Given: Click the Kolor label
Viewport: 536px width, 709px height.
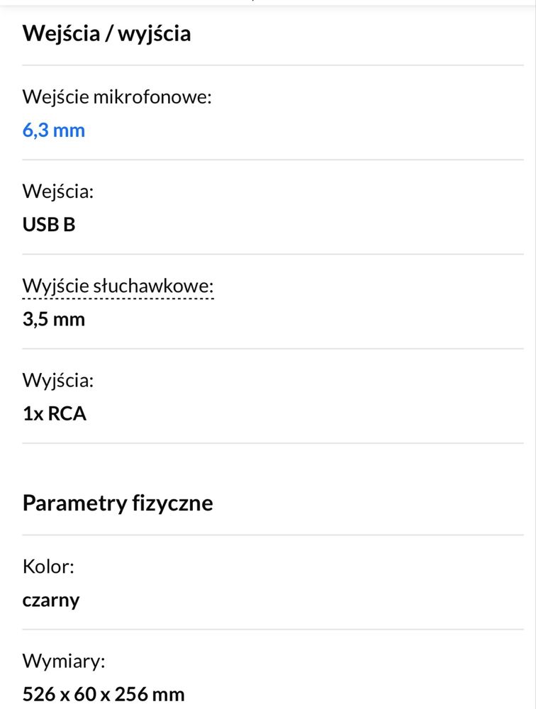Looking at the screenshot, I should coord(48,566).
